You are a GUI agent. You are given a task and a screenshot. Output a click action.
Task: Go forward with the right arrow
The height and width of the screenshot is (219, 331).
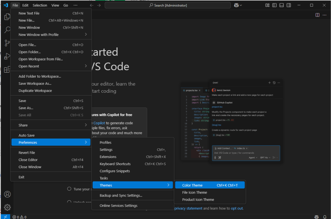point(99,5)
